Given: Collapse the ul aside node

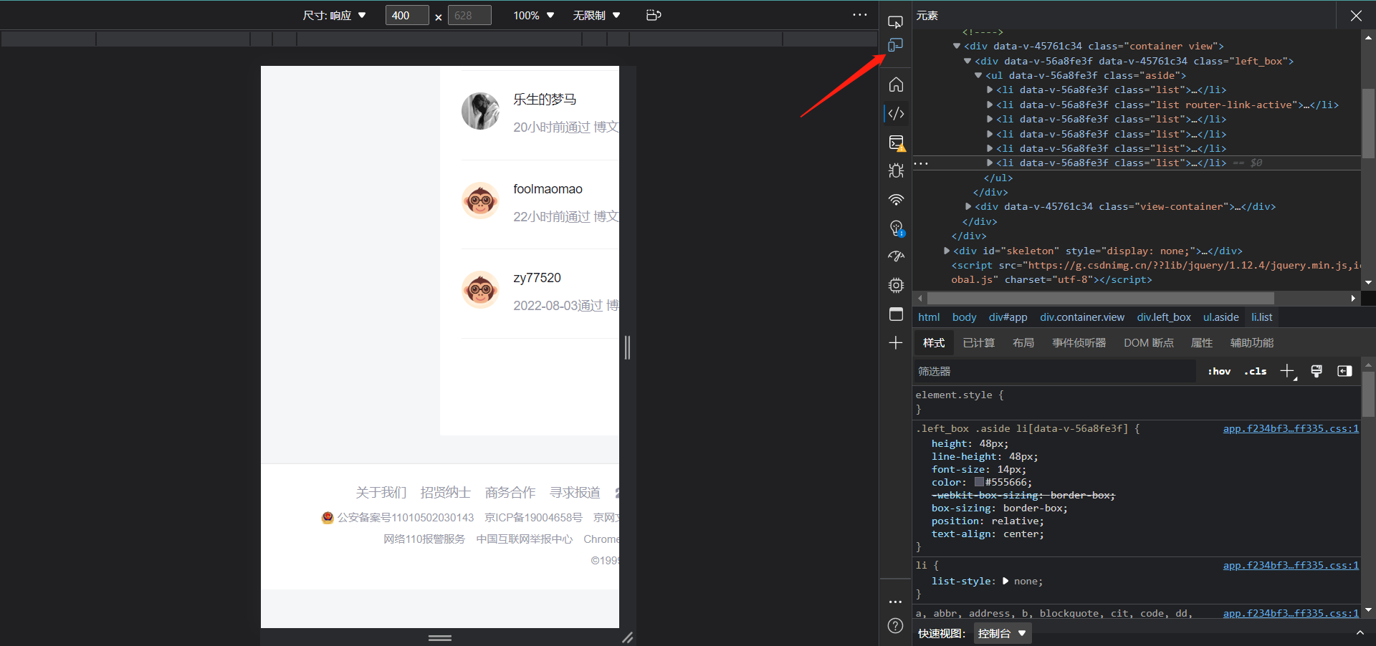Looking at the screenshot, I should pos(978,75).
